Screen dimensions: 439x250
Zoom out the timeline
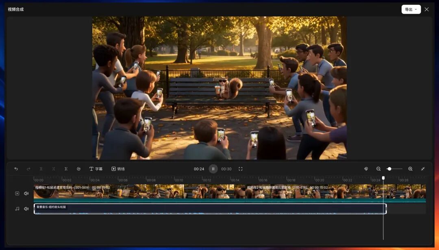[x=378, y=169]
